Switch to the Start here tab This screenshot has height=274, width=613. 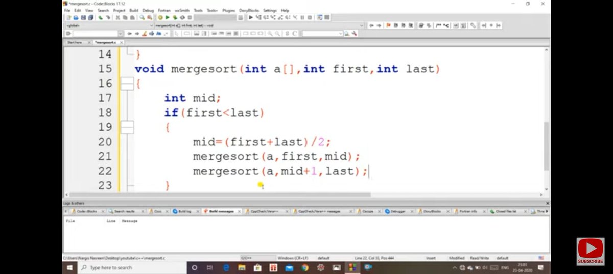(75, 42)
